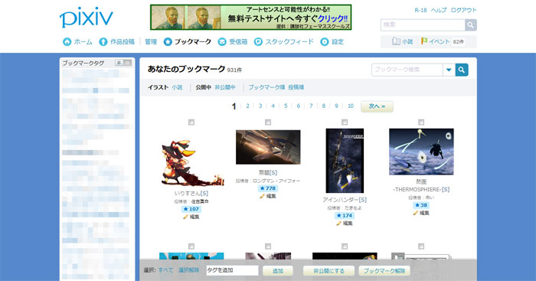Check the second-row box under THERMOSPHERE column

point(421,246)
